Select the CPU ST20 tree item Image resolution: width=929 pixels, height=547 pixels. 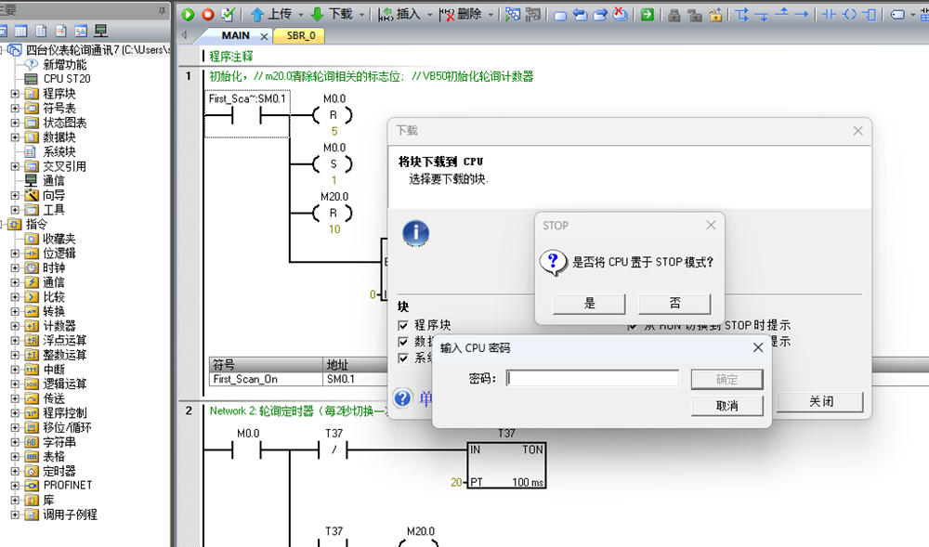(67, 79)
